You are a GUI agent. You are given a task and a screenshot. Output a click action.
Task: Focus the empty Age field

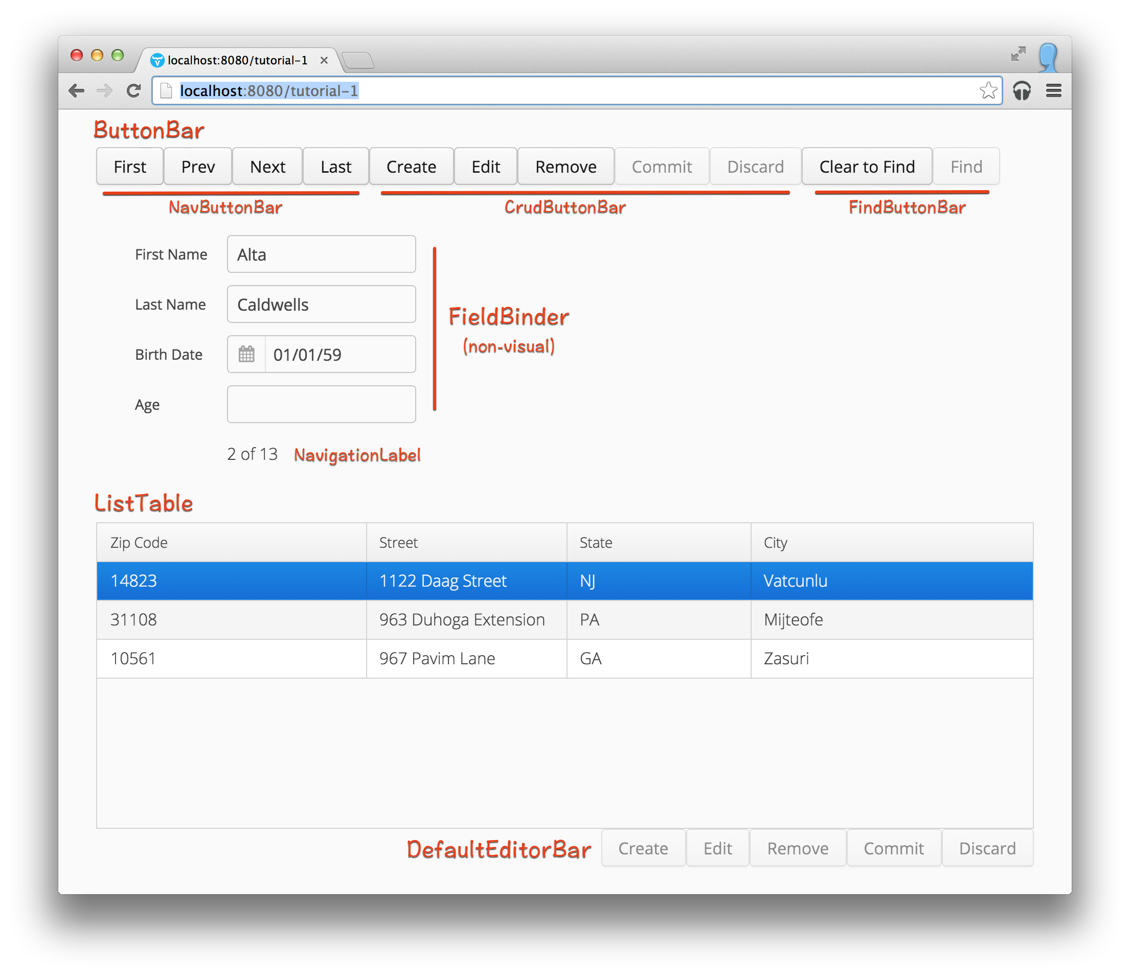(x=321, y=404)
